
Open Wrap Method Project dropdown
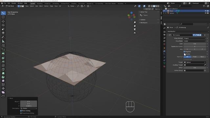[195, 38]
